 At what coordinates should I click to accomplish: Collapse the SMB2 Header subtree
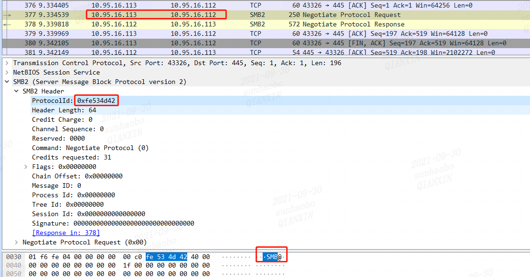tap(16, 91)
